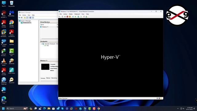Open Help menu in Virtual Machine Connection
This screenshot has width=197, height=111.
point(87,14)
